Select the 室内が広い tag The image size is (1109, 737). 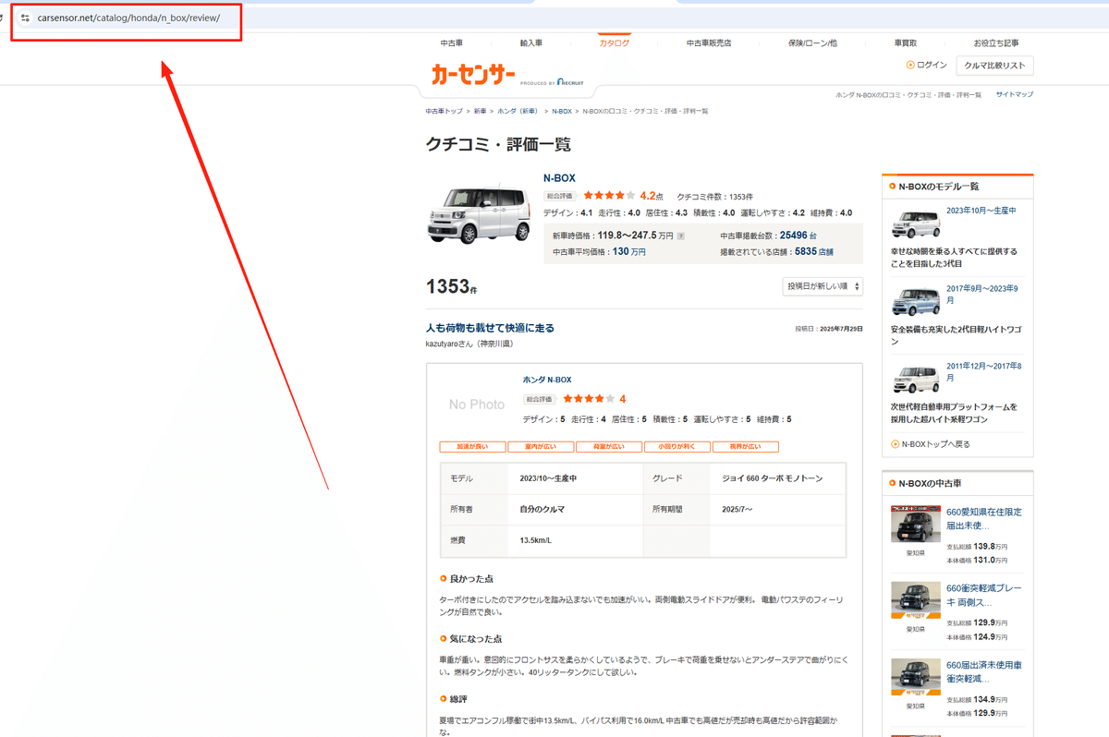[541, 447]
